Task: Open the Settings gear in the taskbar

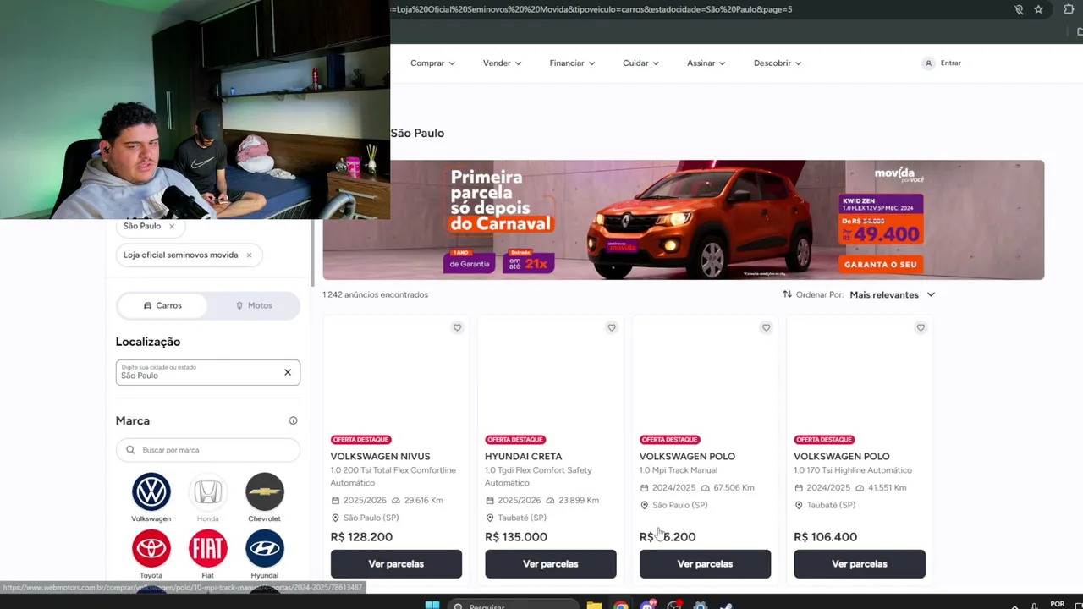Action: (x=700, y=606)
